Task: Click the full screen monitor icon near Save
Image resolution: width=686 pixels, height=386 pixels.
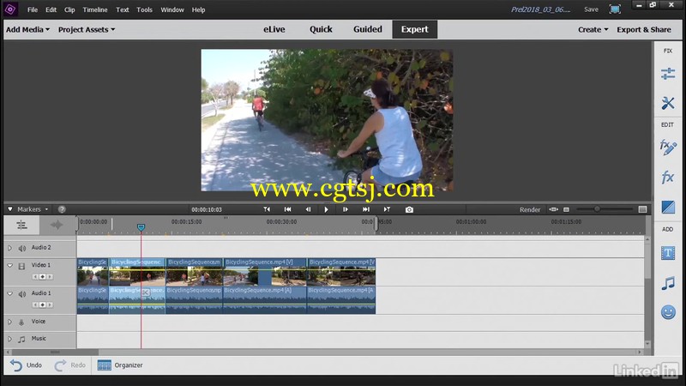Action: point(615,9)
